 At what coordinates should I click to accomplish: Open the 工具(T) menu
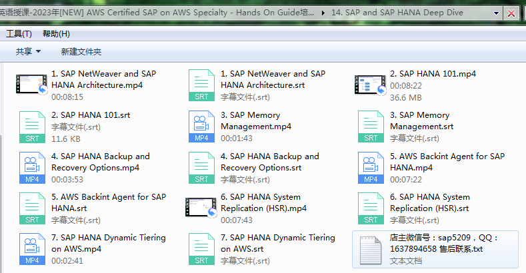tap(19, 34)
